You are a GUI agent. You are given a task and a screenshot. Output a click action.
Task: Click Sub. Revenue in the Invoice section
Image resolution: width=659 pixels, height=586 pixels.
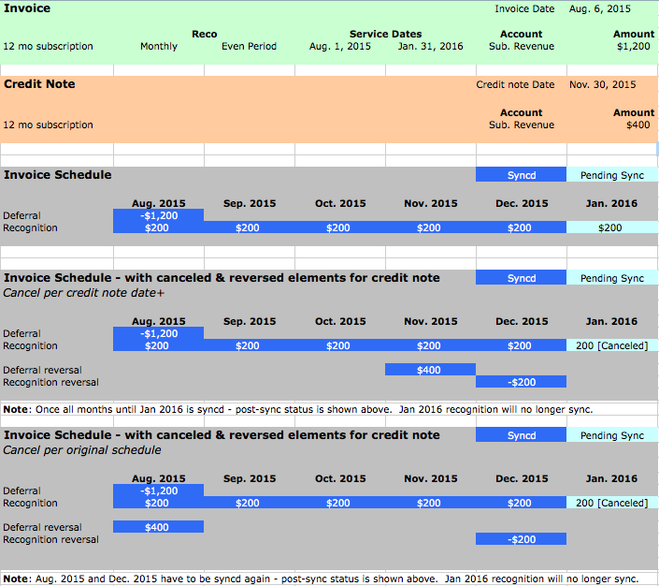(x=522, y=46)
